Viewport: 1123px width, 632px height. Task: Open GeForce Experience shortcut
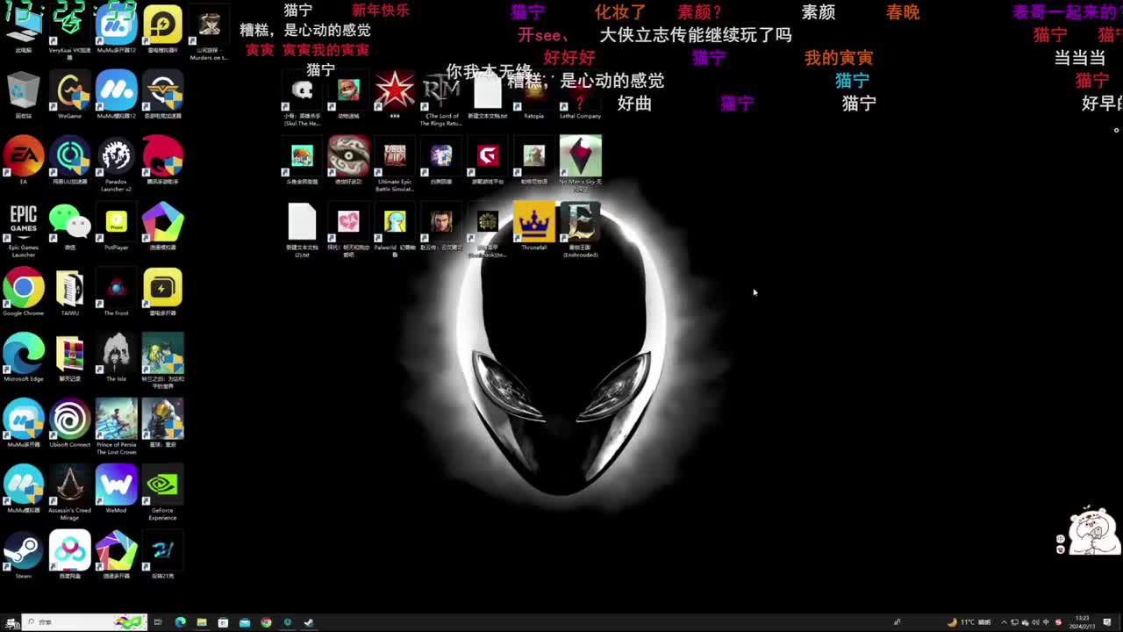[162, 492]
